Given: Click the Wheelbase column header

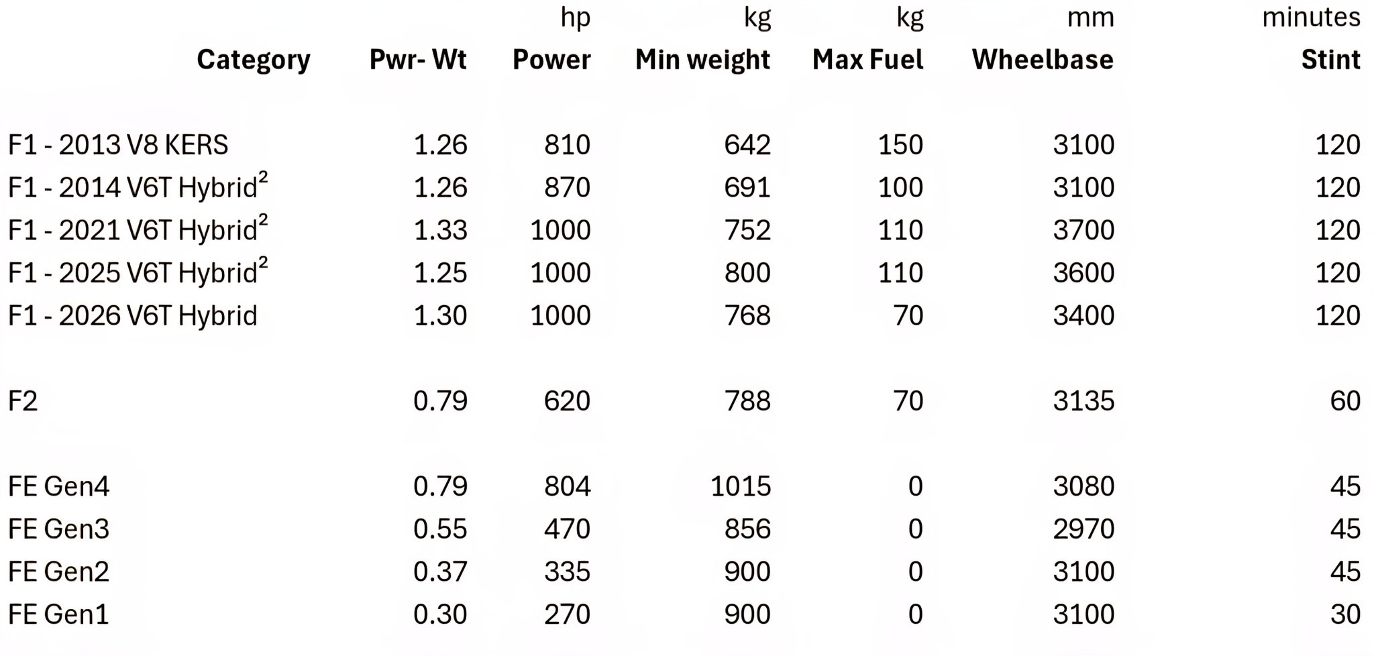Looking at the screenshot, I should coord(1043,60).
